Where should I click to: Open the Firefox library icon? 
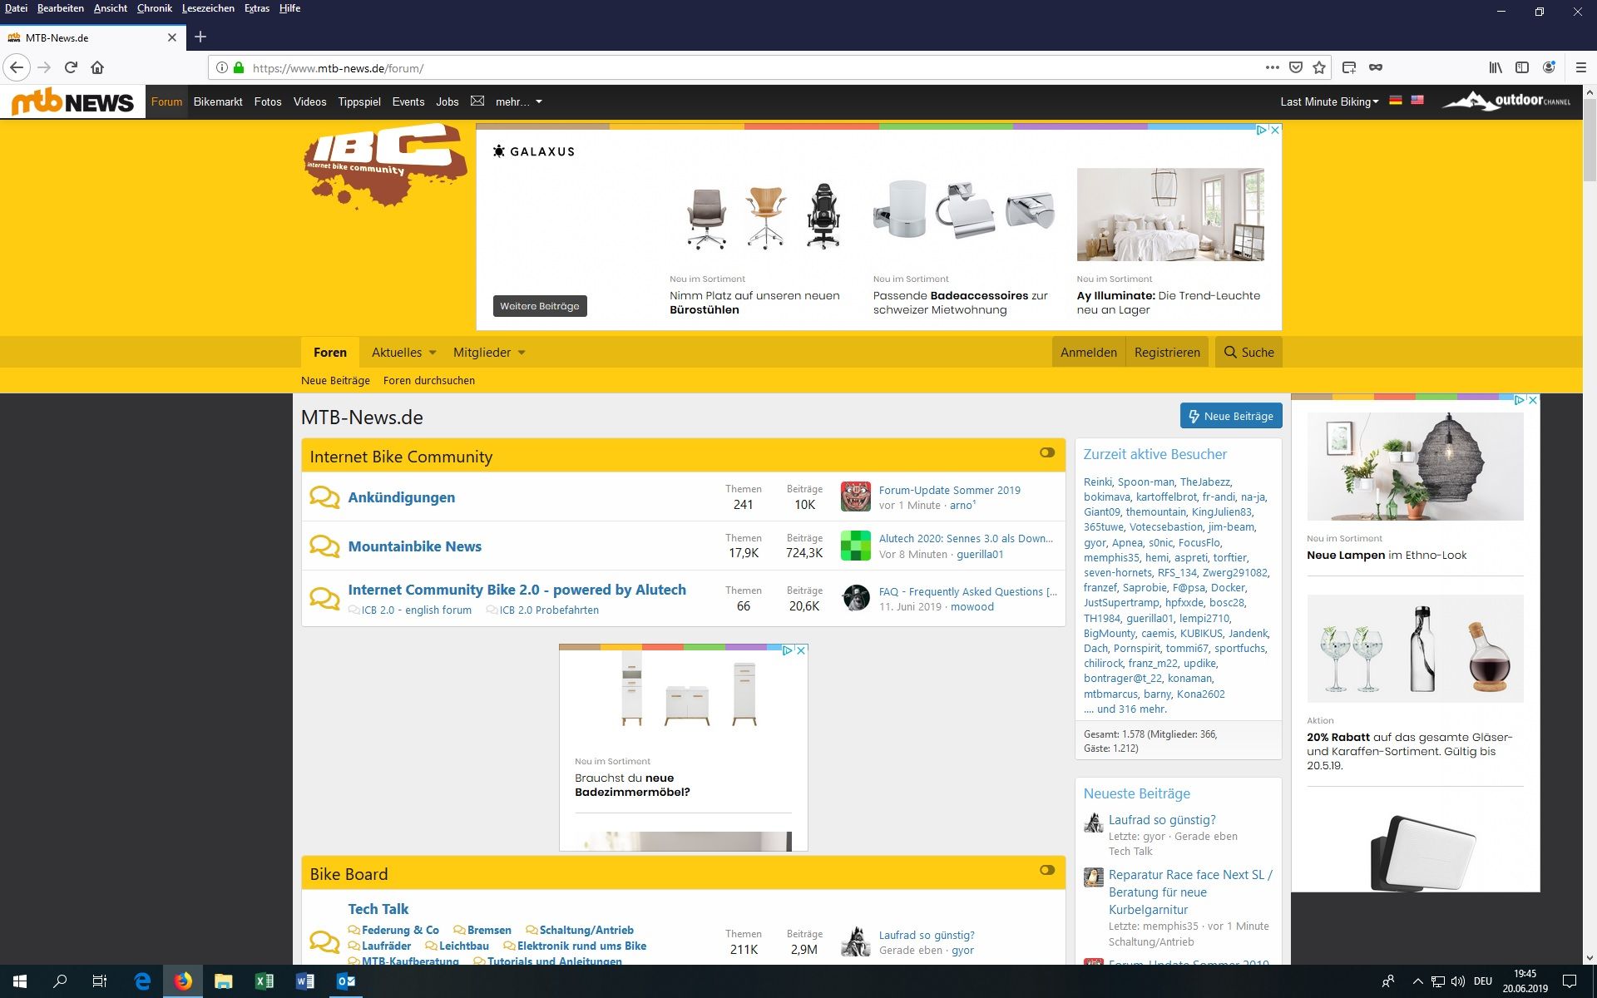pos(1496,67)
